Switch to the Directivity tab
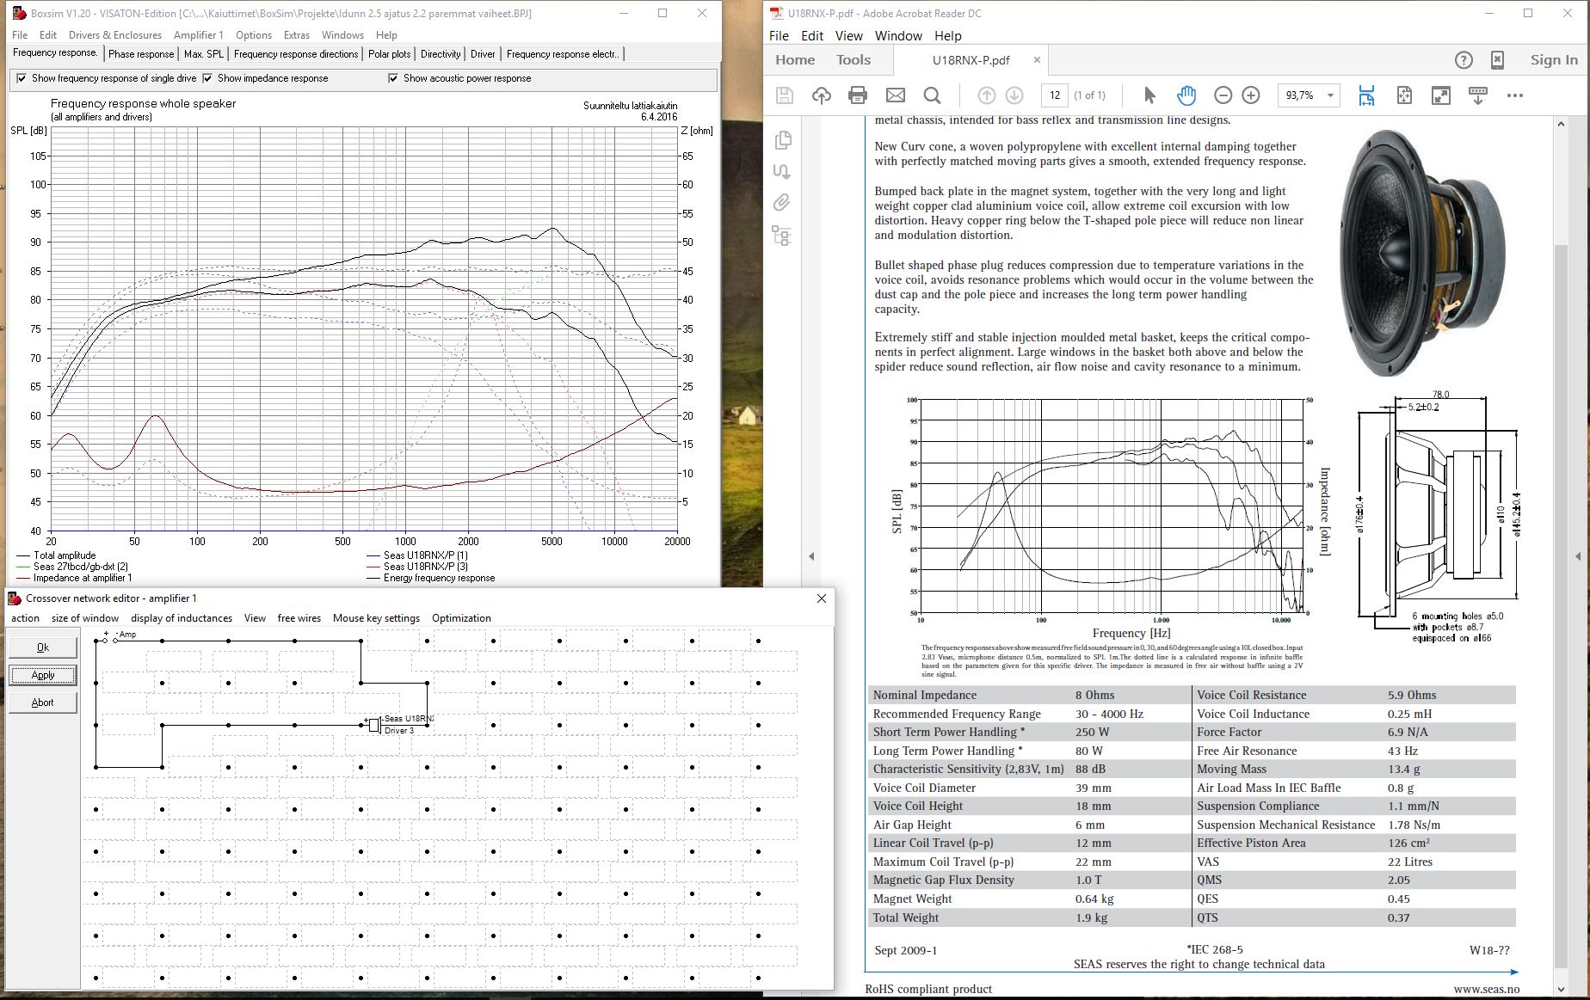The image size is (1590, 1000). click(x=441, y=54)
